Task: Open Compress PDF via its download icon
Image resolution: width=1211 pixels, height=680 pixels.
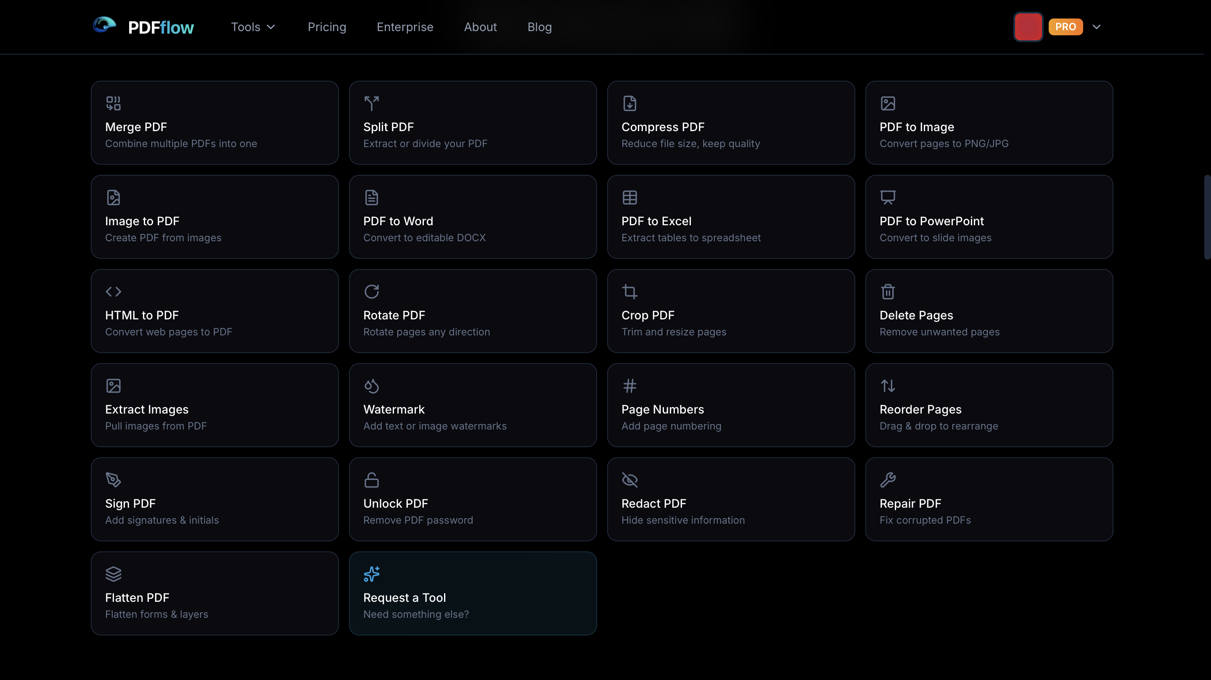Action: 629,103
